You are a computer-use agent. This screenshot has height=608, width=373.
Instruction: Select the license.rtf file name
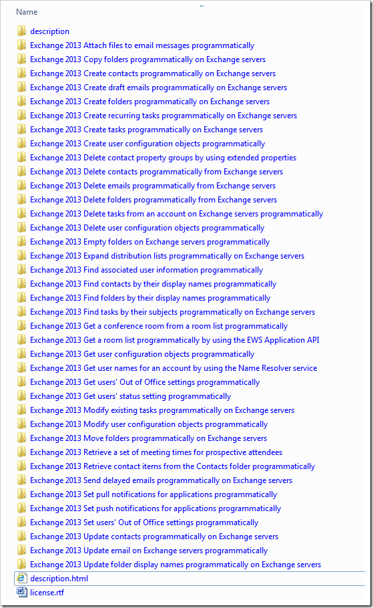[x=47, y=593]
